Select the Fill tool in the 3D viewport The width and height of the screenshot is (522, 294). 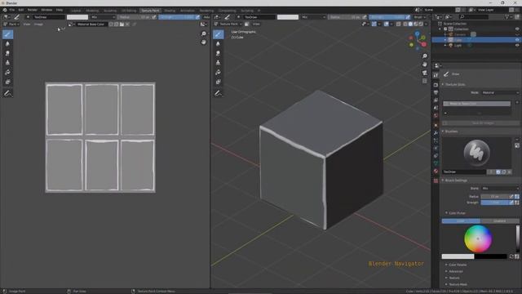click(218, 73)
